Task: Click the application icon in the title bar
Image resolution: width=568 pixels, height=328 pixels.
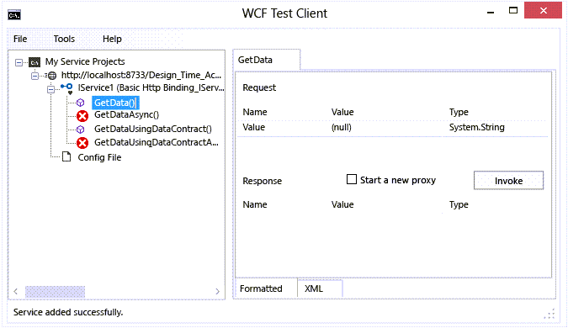Action: [x=14, y=15]
